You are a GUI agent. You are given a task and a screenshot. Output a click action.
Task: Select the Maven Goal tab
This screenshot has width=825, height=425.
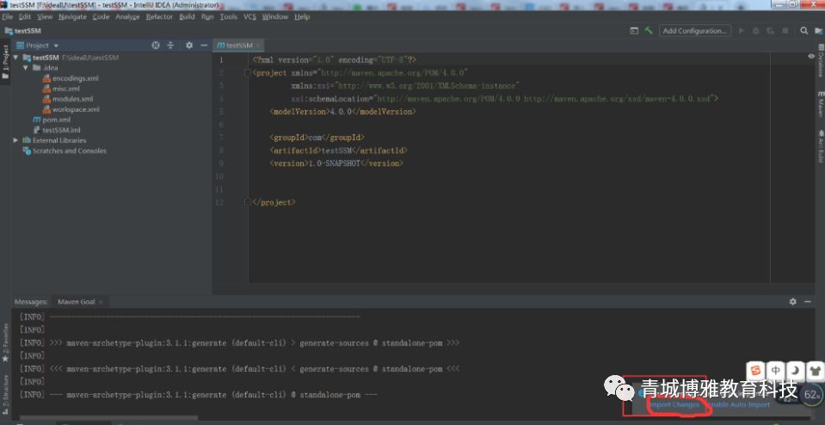(x=77, y=302)
